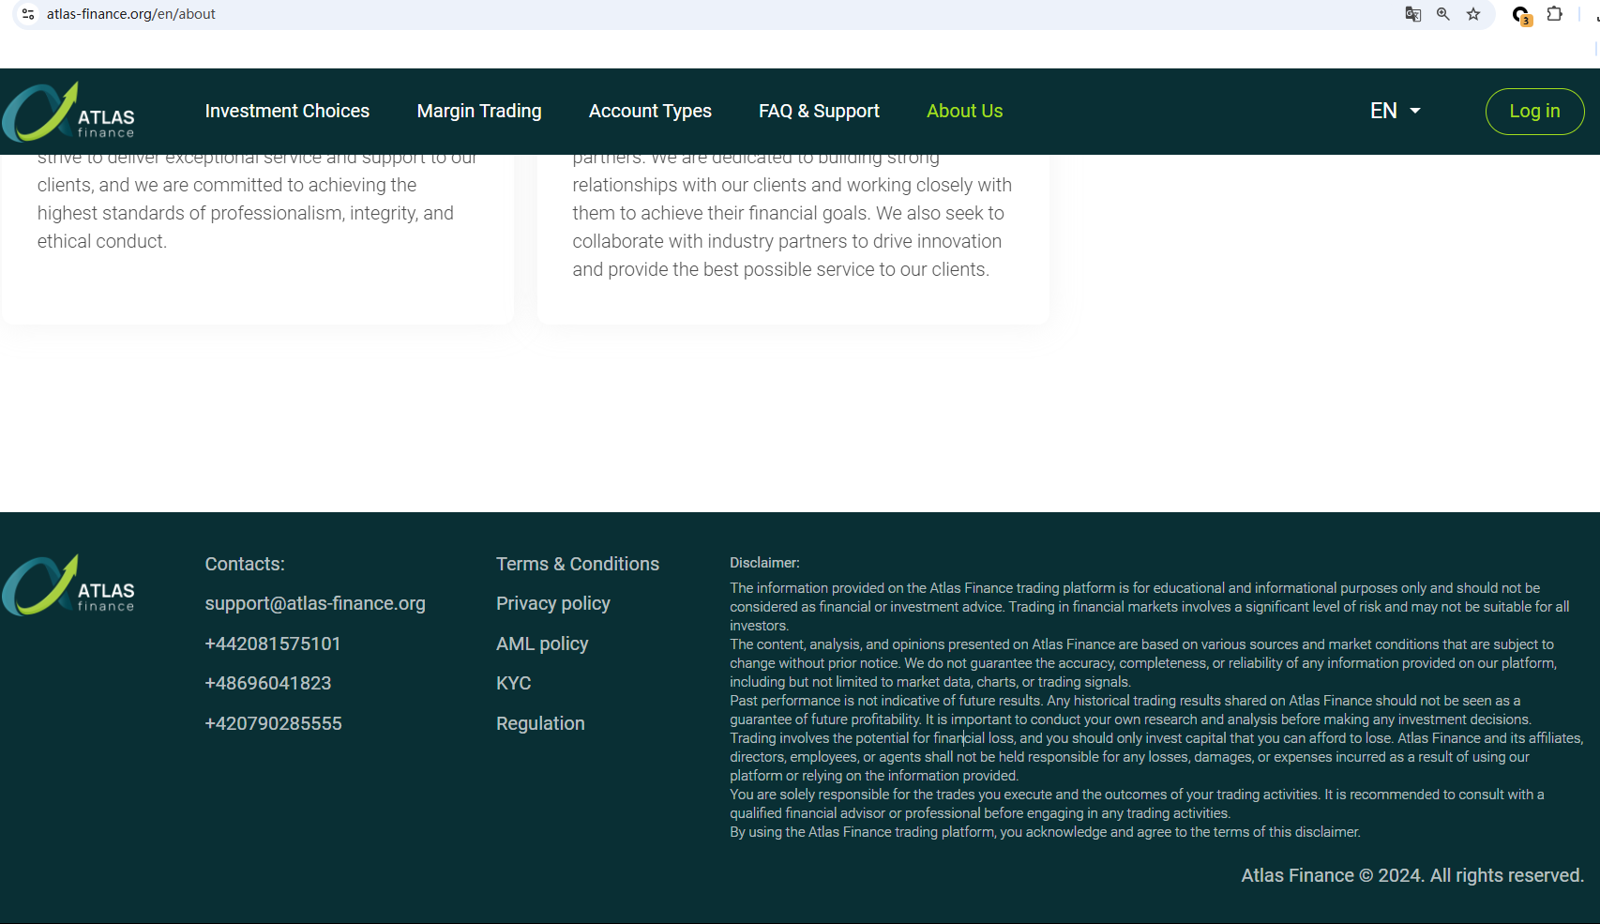Click the Atlas Finance logo in header
Screen dimensions: 1600x924
[x=68, y=112]
